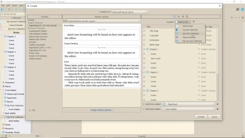Toggle the Add front matter checkbox
The height and width of the screenshot is (138, 245).
(x=144, y=104)
